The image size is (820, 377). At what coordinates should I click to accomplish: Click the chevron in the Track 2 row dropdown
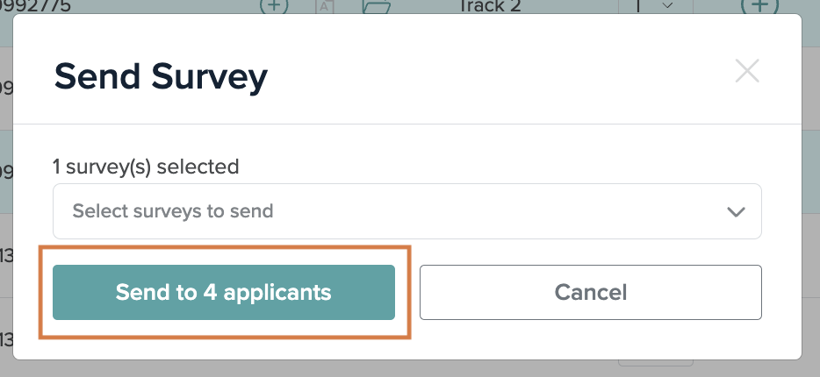667,6
